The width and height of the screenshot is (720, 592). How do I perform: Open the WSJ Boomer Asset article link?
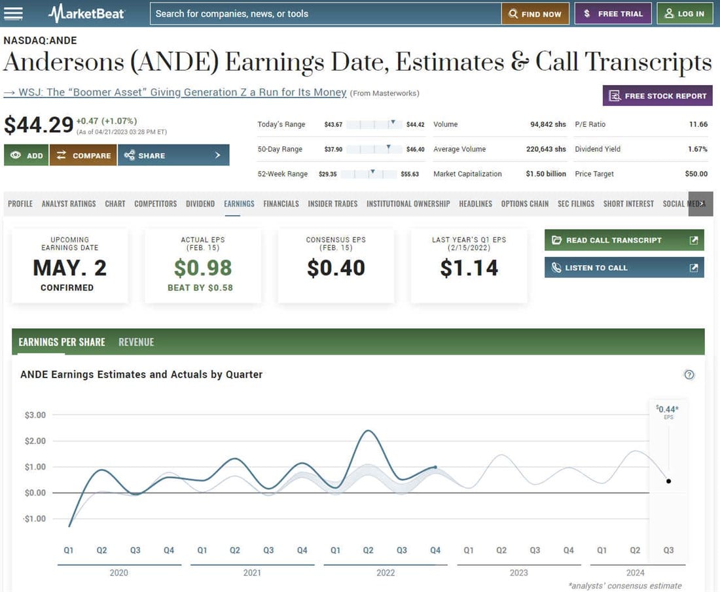175,92
